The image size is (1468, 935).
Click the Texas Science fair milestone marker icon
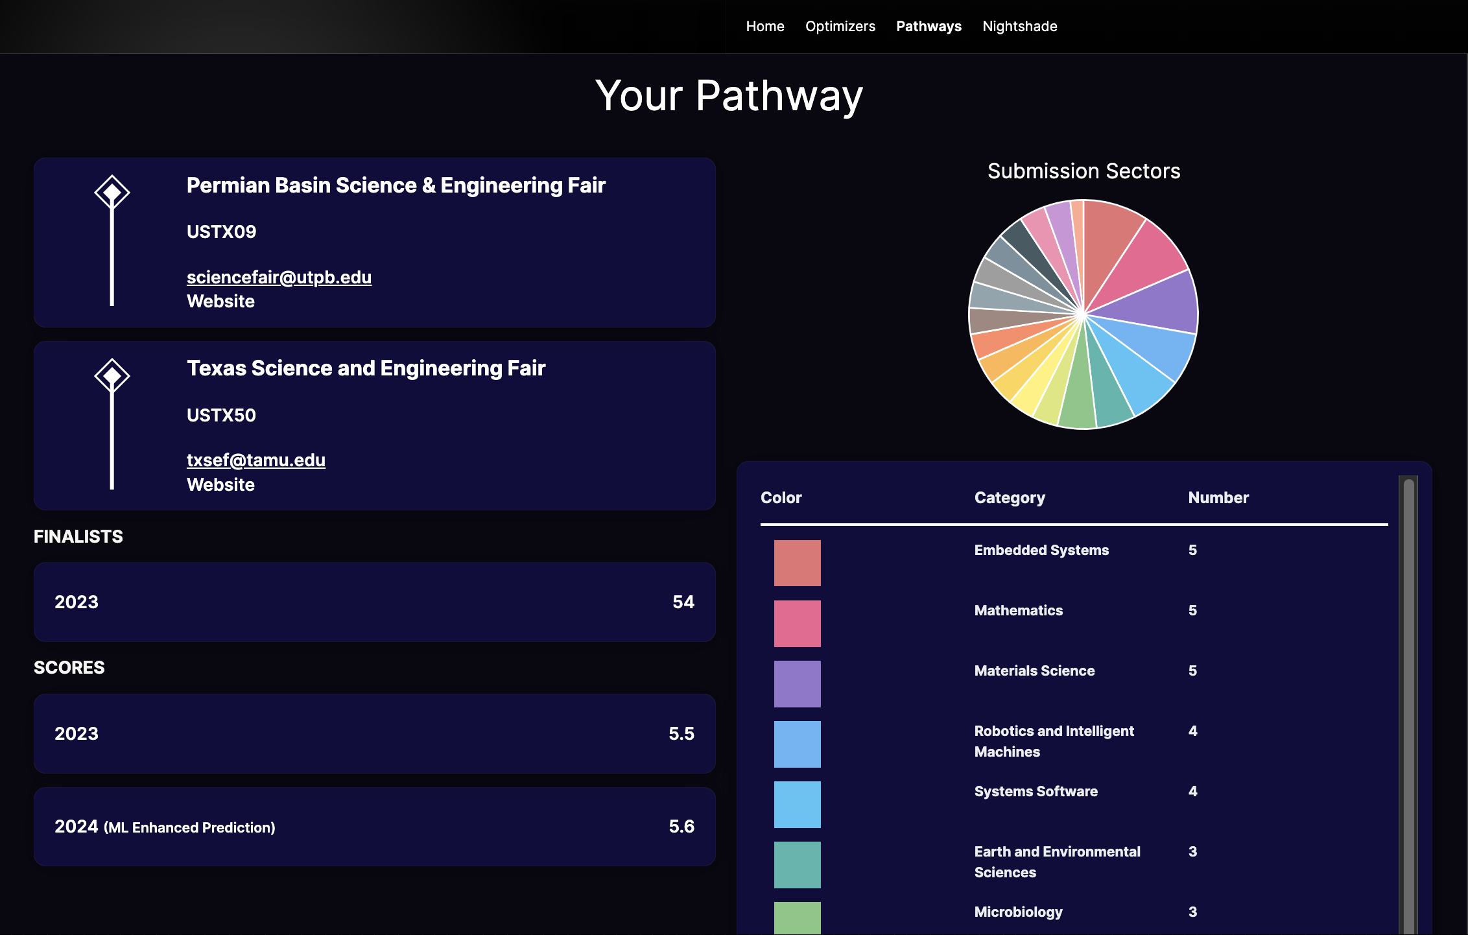pos(112,375)
